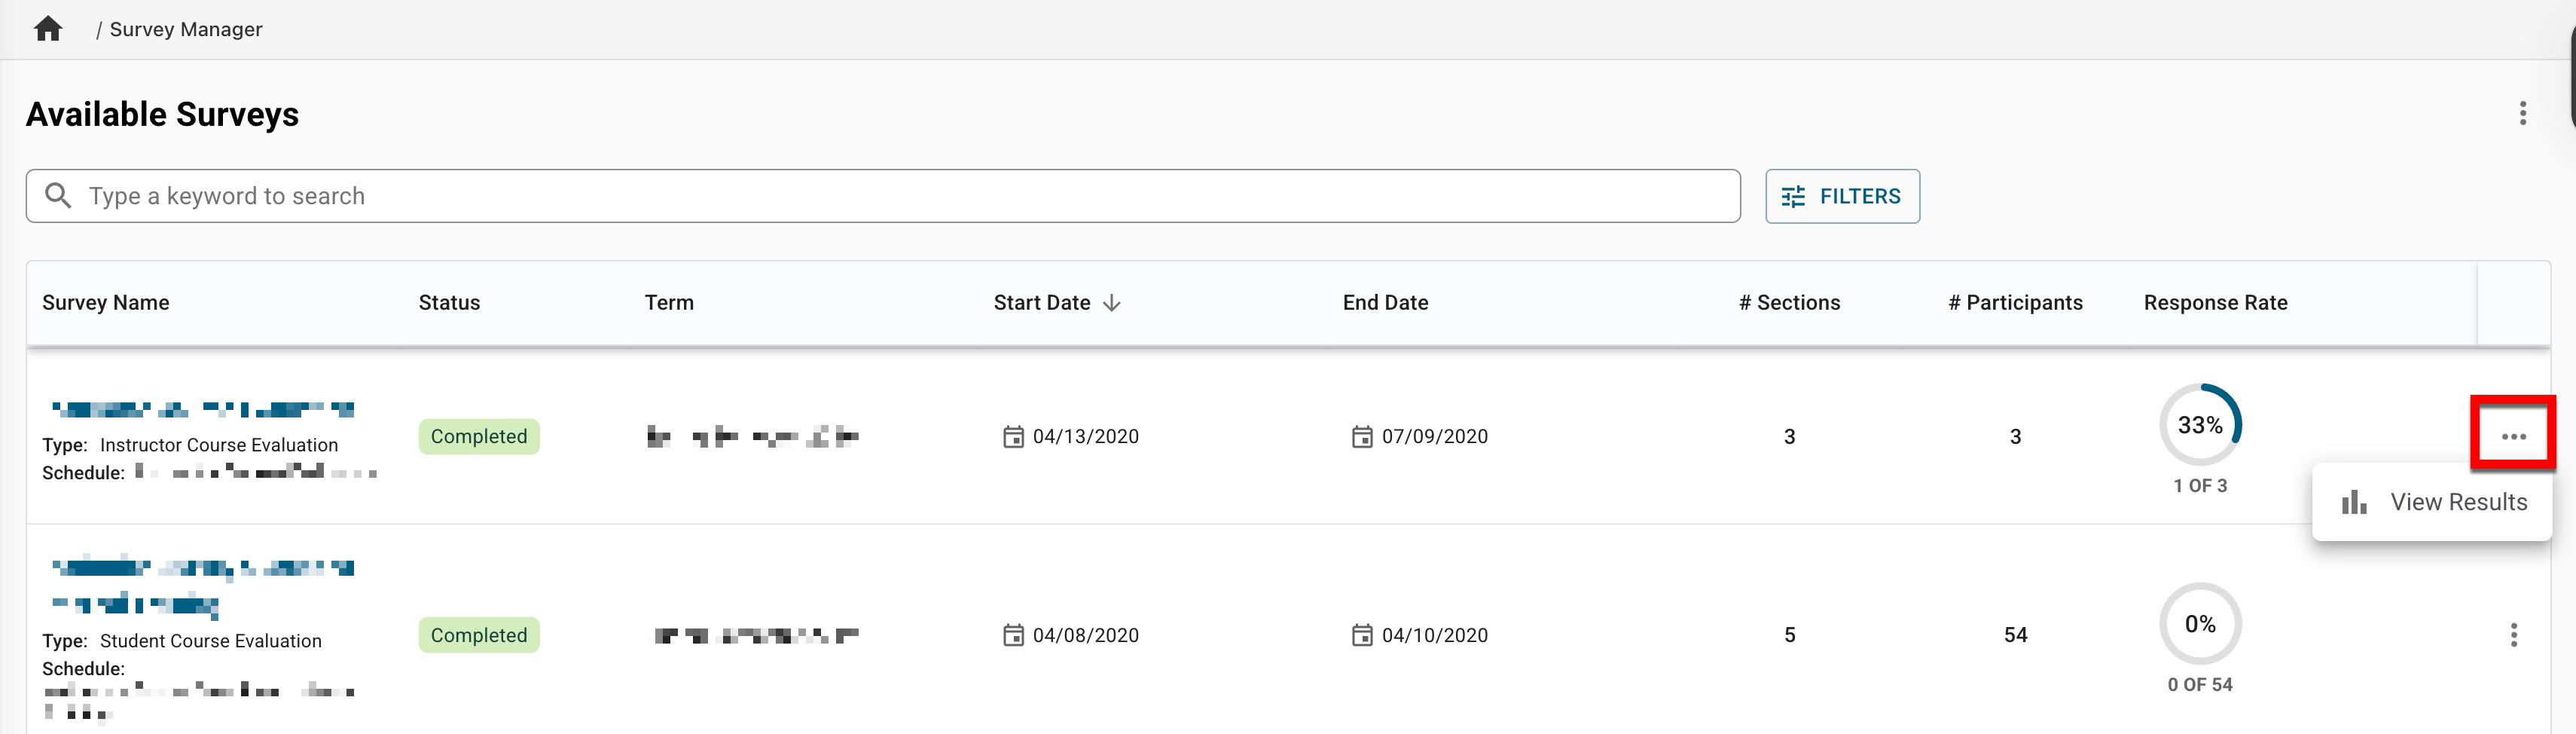This screenshot has height=734, width=2576.
Task: Open page options kebab menu beside Available Surveys
Action: pos(2522,113)
